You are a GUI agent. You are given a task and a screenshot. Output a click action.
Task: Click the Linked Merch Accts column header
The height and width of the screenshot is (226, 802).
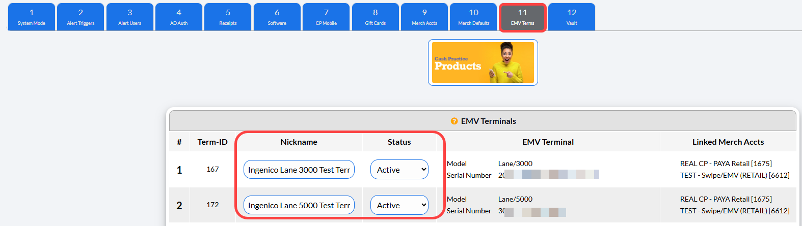click(x=728, y=142)
